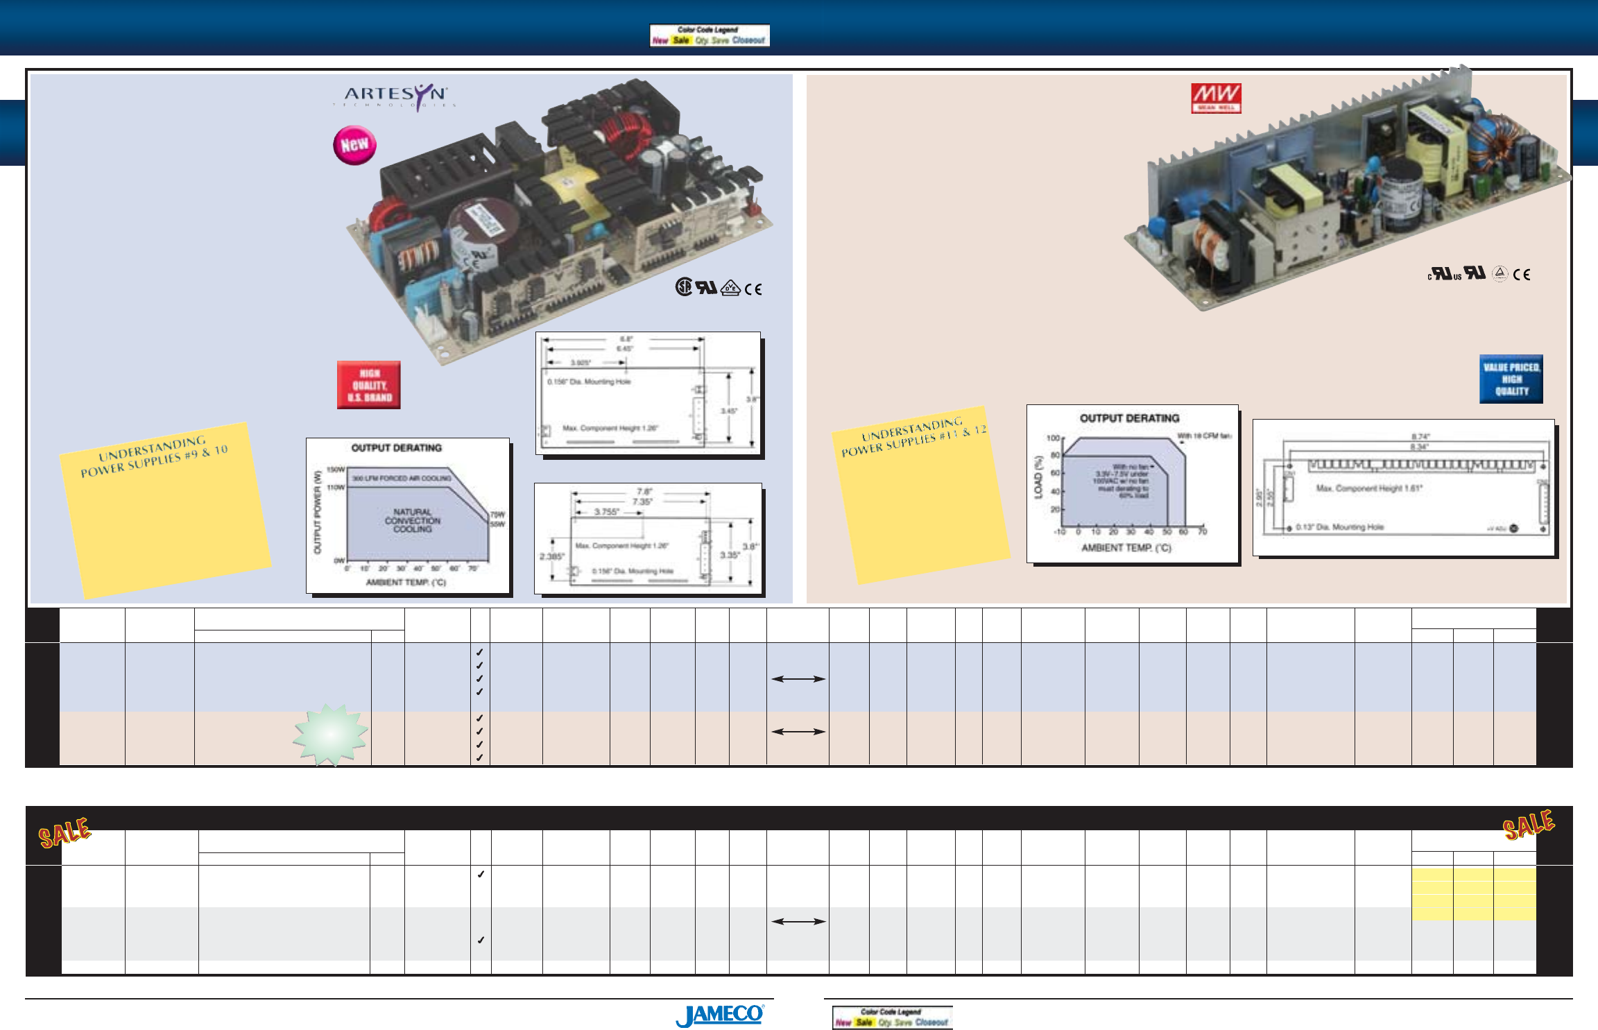Viewport: 1598px width, 1030px height.
Task: Click Sale in the top color legend
Action: tap(681, 41)
